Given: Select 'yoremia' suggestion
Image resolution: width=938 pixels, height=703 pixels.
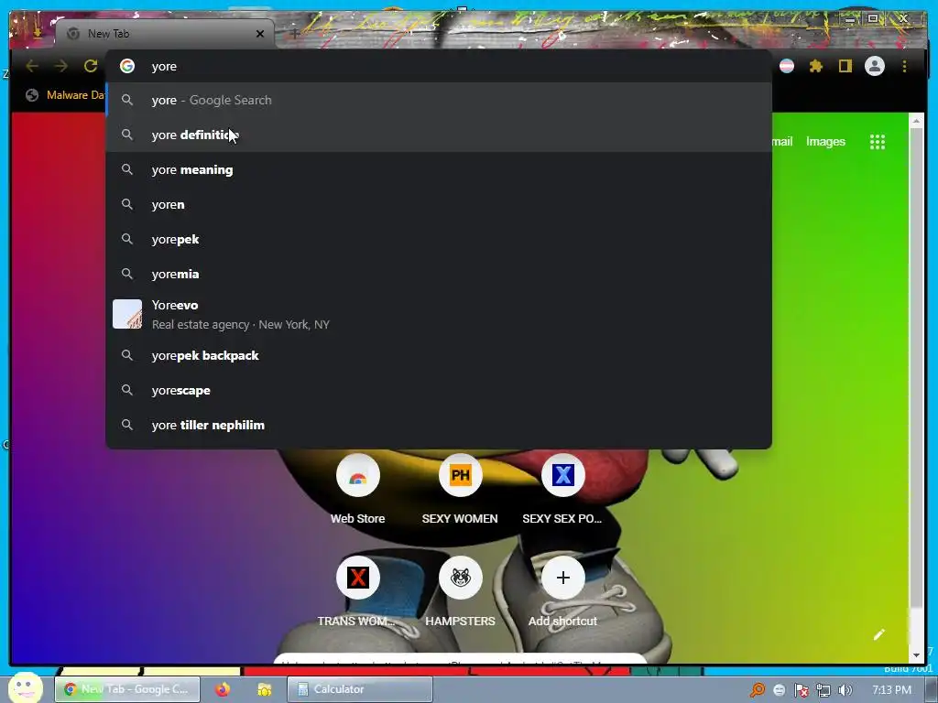Looking at the screenshot, I should [439, 274].
